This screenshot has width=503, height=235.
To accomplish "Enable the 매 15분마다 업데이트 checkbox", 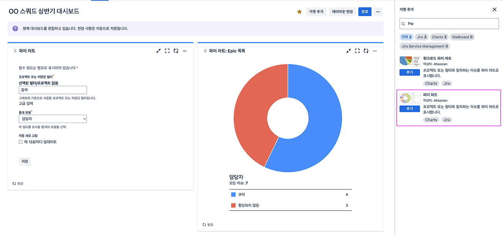I will click(x=20, y=142).
